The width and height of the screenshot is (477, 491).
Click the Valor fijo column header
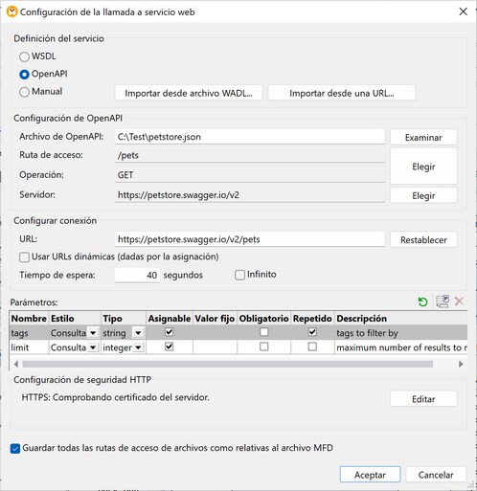click(215, 319)
